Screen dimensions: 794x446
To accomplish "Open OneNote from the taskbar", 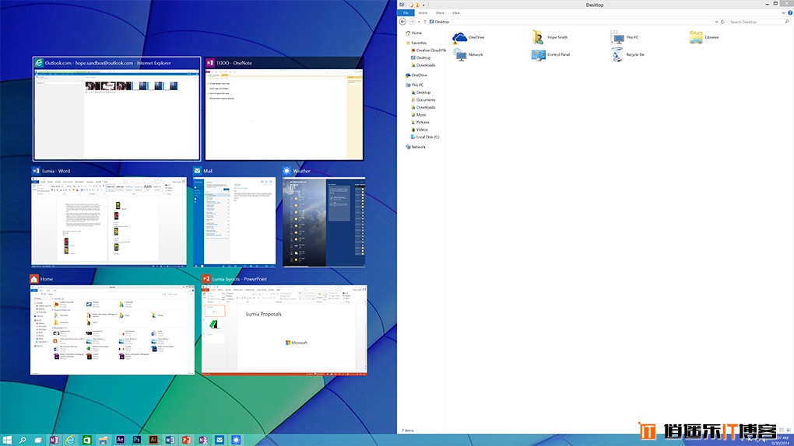I will [54, 440].
